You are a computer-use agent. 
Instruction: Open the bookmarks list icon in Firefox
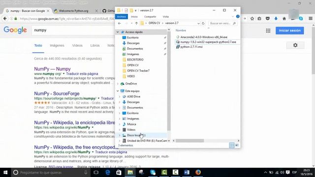[259, 19]
